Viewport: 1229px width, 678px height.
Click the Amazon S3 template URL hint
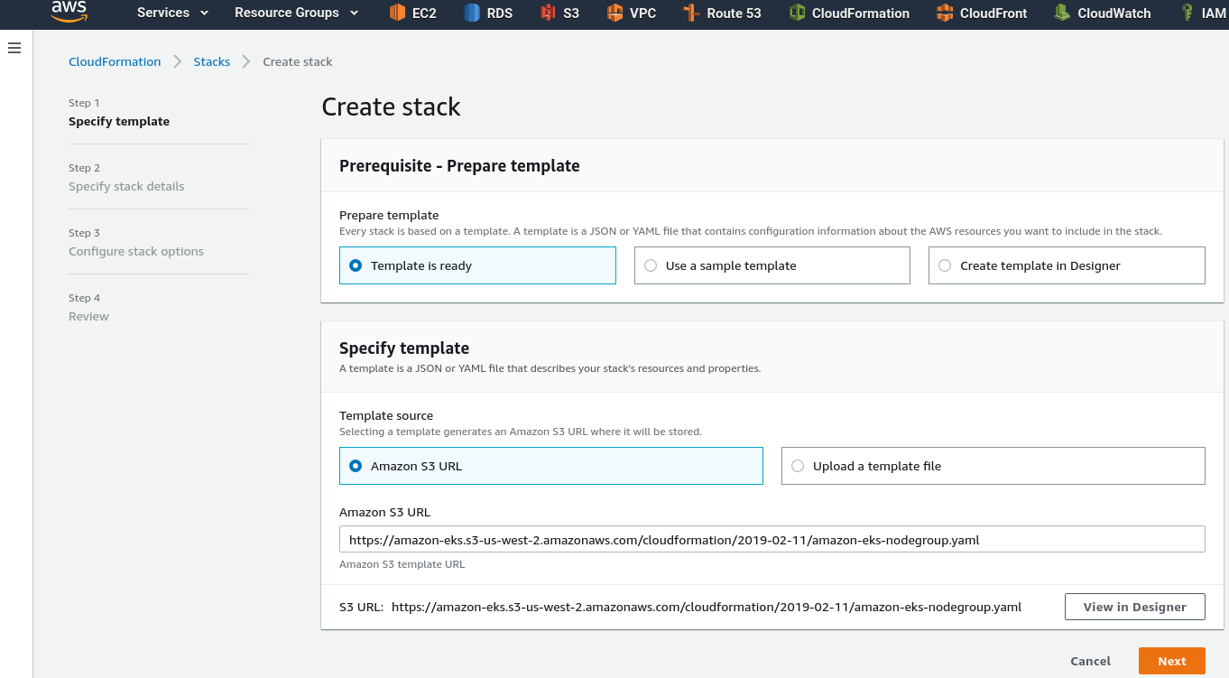402,564
